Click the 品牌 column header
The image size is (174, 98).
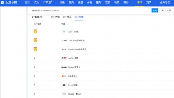tap(63, 24)
